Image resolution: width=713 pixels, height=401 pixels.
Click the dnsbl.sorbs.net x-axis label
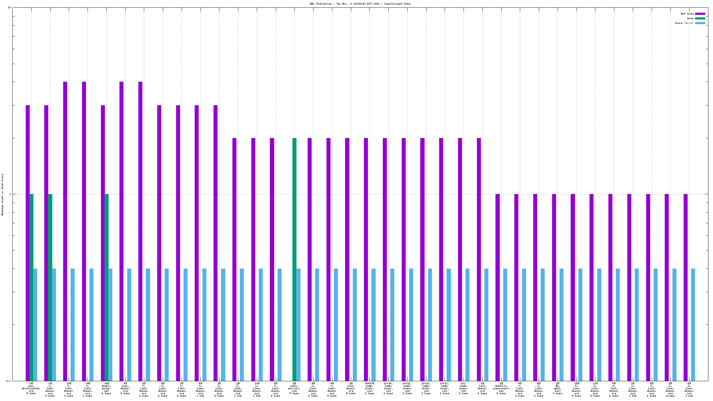(x=106, y=388)
